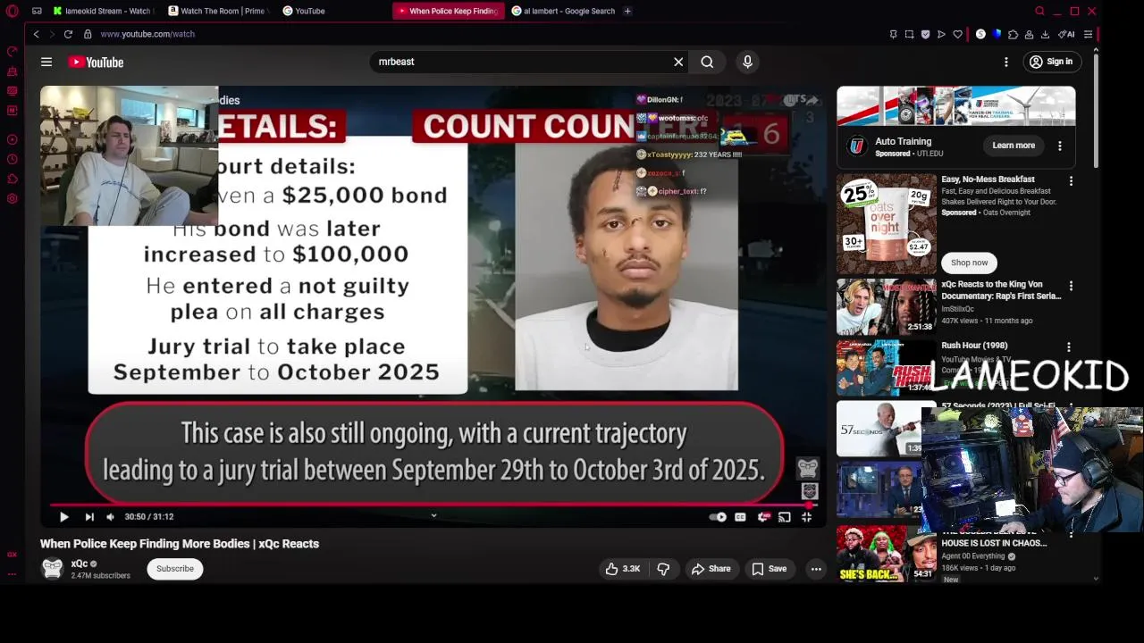This screenshot has height=643, width=1144.
Task: Open YouTube settings three-dot menu
Action: click(1006, 62)
